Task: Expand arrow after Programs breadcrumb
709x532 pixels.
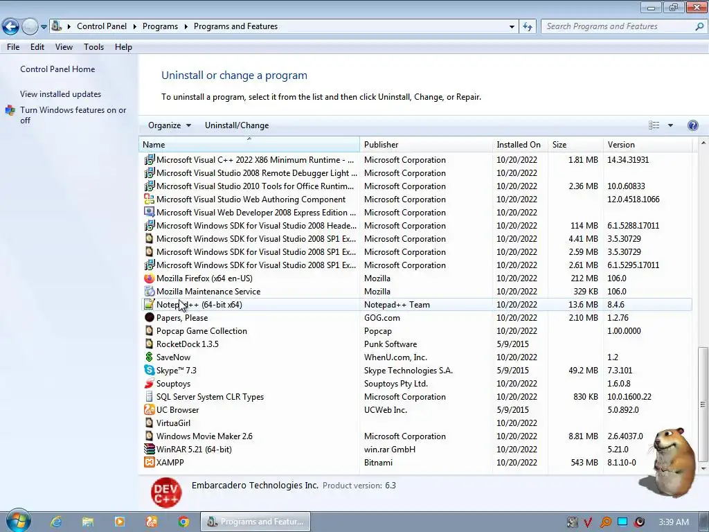Action: pyautogui.click(x=186, y=27)
